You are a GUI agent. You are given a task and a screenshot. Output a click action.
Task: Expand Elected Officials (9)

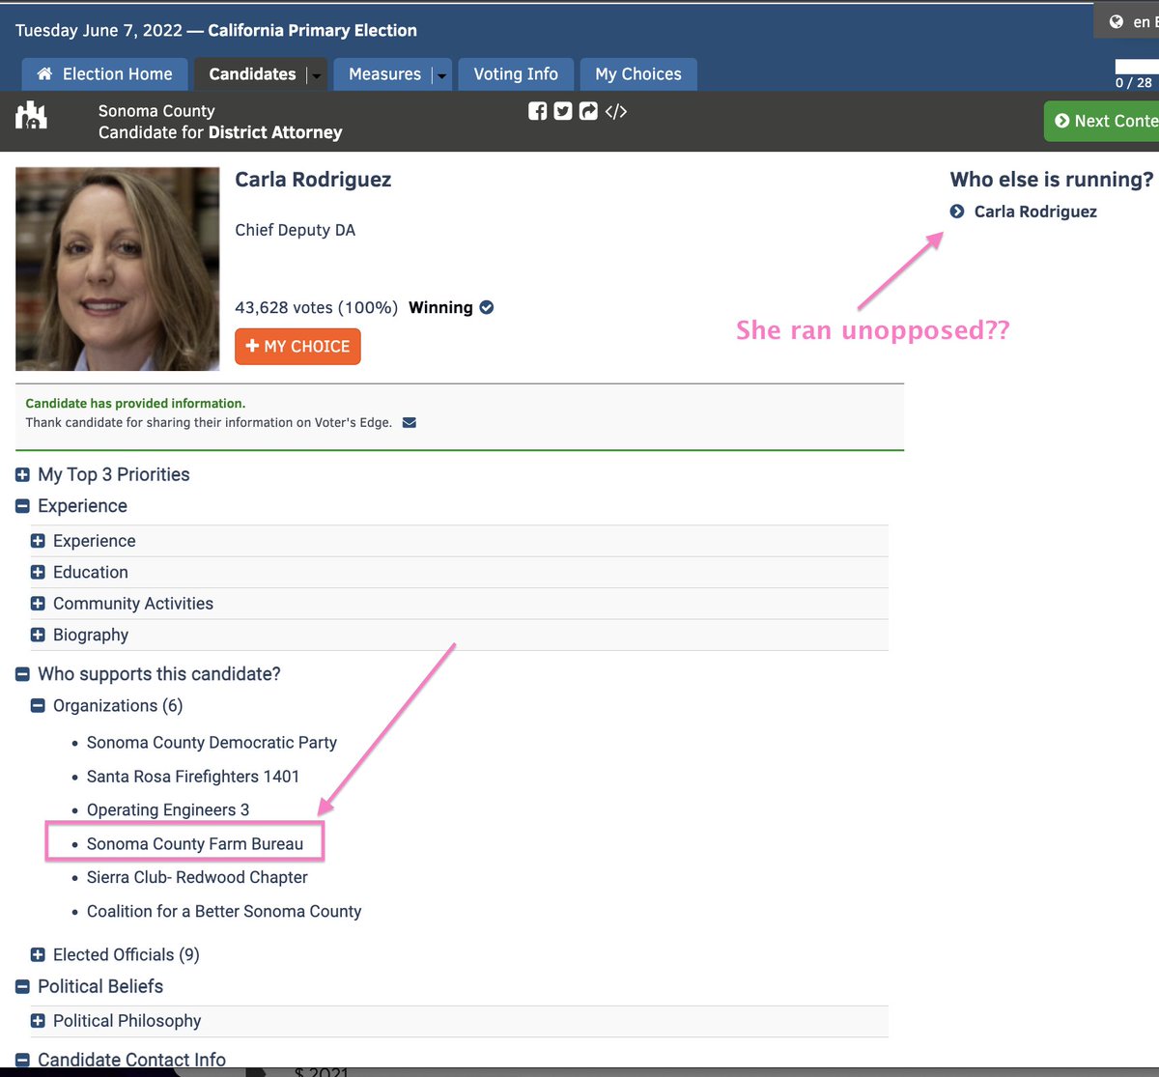[x=39, y=954]
